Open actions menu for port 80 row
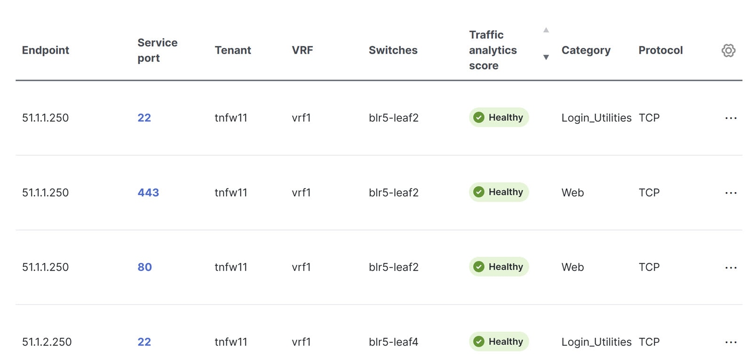748x364 pixels. [x=731, y=267]
